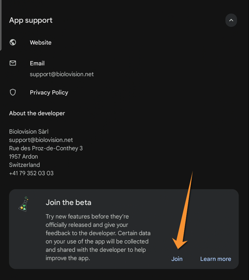Viewport: 249px width, 280px height.
Task: Click the envelope icon beside Email
Action: pos(13,63)
